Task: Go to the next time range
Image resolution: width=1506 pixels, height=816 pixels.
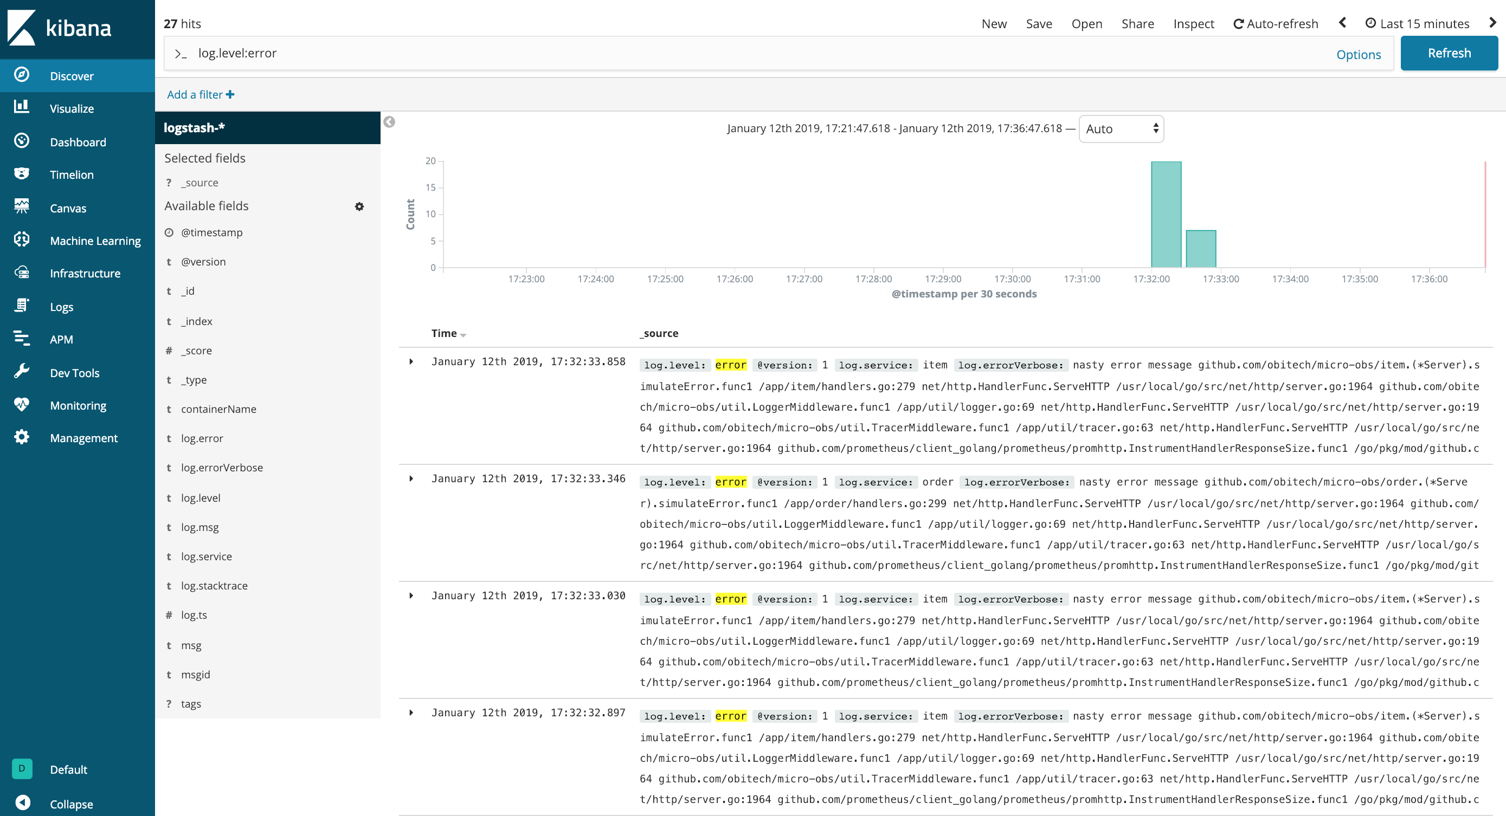Action: pos(1492,22)
